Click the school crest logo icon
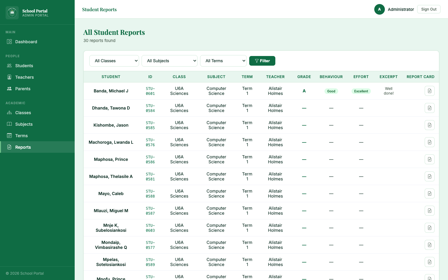The image size is (448, 280). pyautogui.click(x=12, y=13)
